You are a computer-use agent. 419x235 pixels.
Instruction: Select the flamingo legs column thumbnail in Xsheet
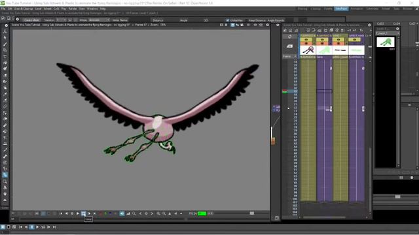click(308, 50)
